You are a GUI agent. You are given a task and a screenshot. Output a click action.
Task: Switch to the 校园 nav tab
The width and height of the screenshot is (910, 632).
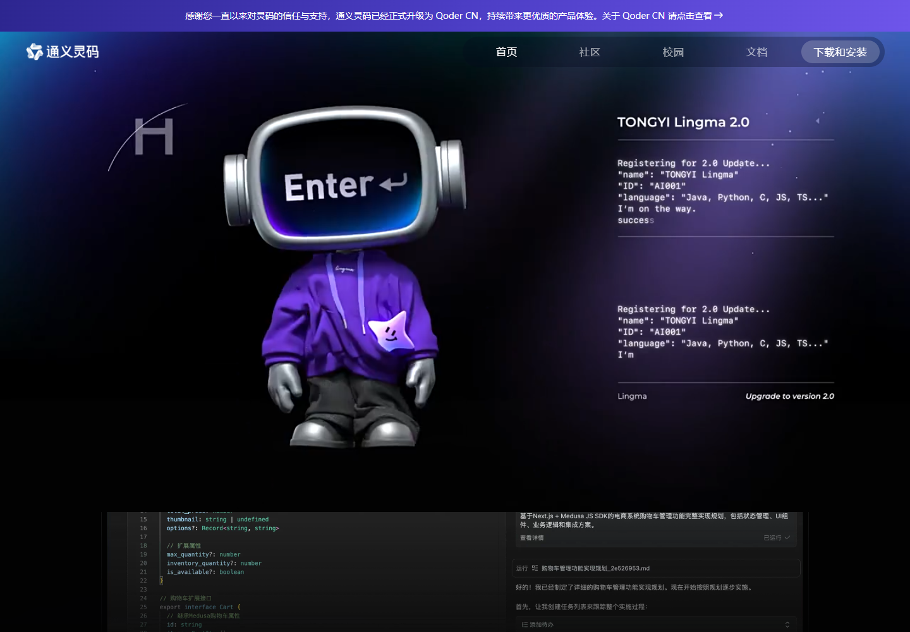(x=673, y=52)
